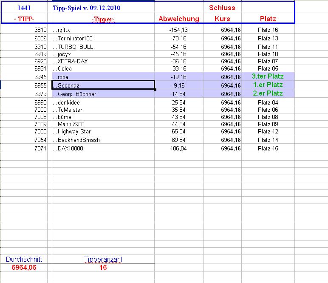This screenshot has width=328, height=283.
Task: Select the '- TIPP-' column header
Action: pyautogui.click(x=24, y=19)
